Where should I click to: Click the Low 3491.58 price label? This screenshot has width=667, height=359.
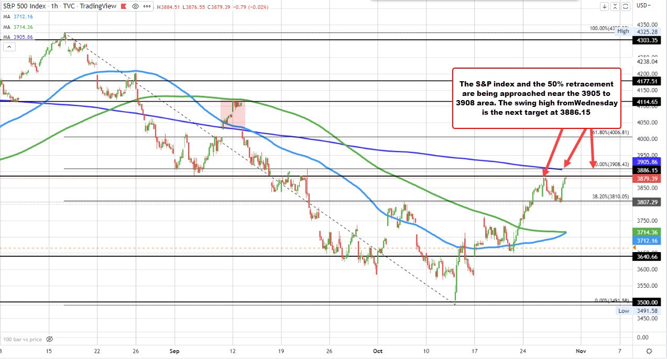coord(638,311)
